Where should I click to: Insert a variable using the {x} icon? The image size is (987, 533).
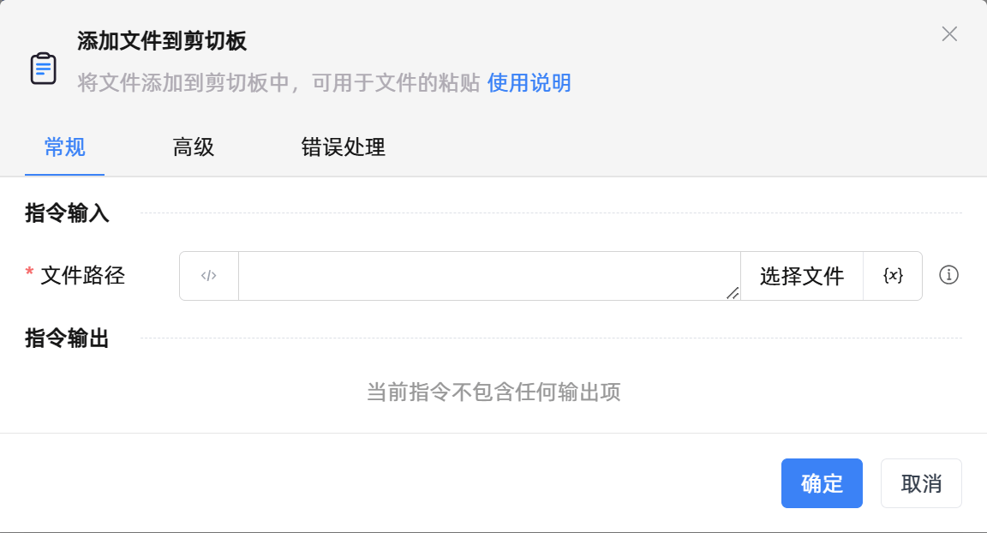click(x=893, y=276)
